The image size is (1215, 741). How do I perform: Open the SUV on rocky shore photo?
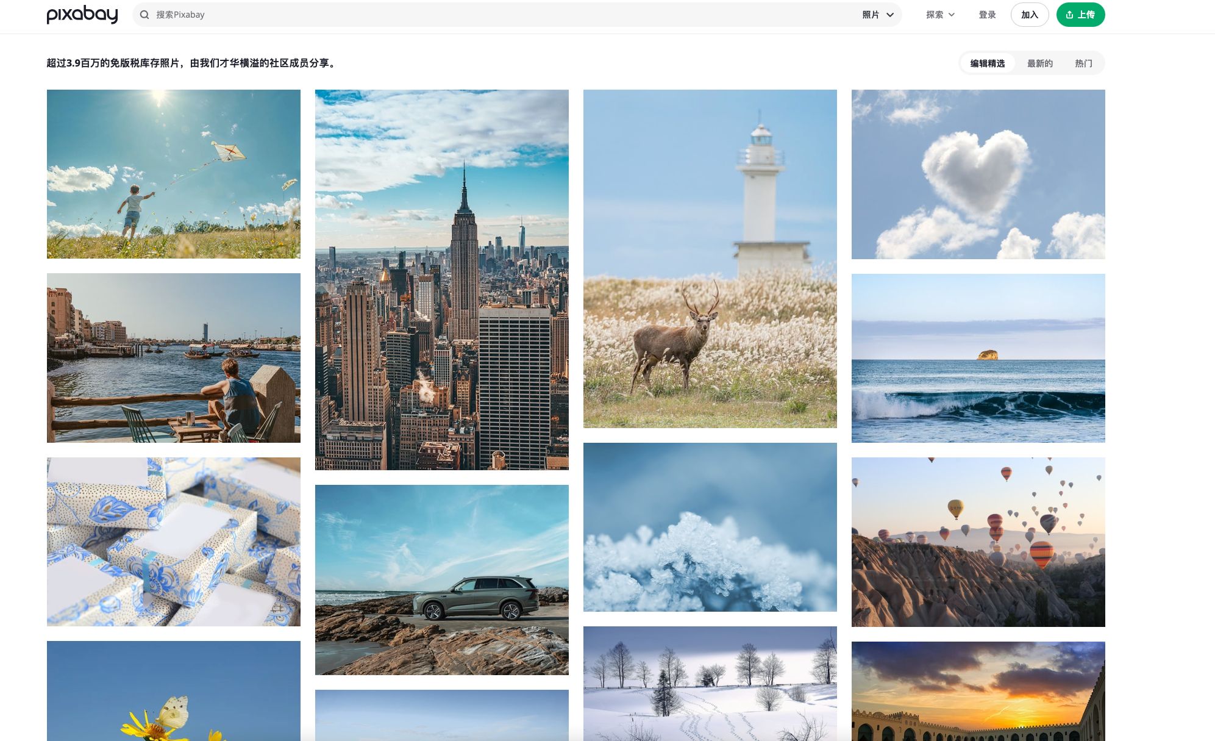point(441,579)
